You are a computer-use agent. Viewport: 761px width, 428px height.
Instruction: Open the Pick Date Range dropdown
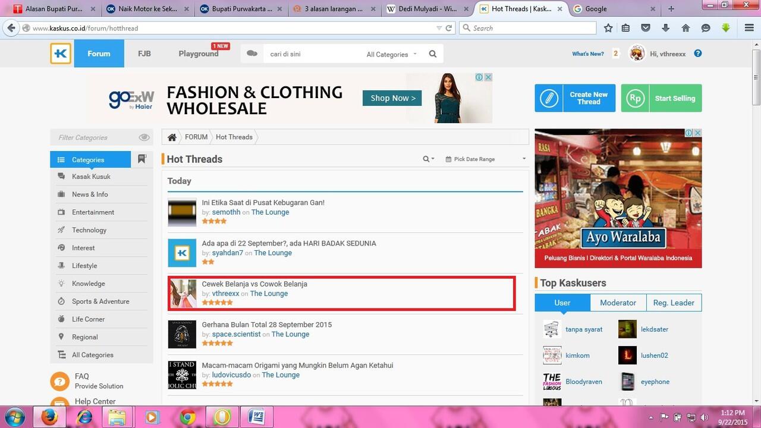pyautogui.click(x=486, y=159)
